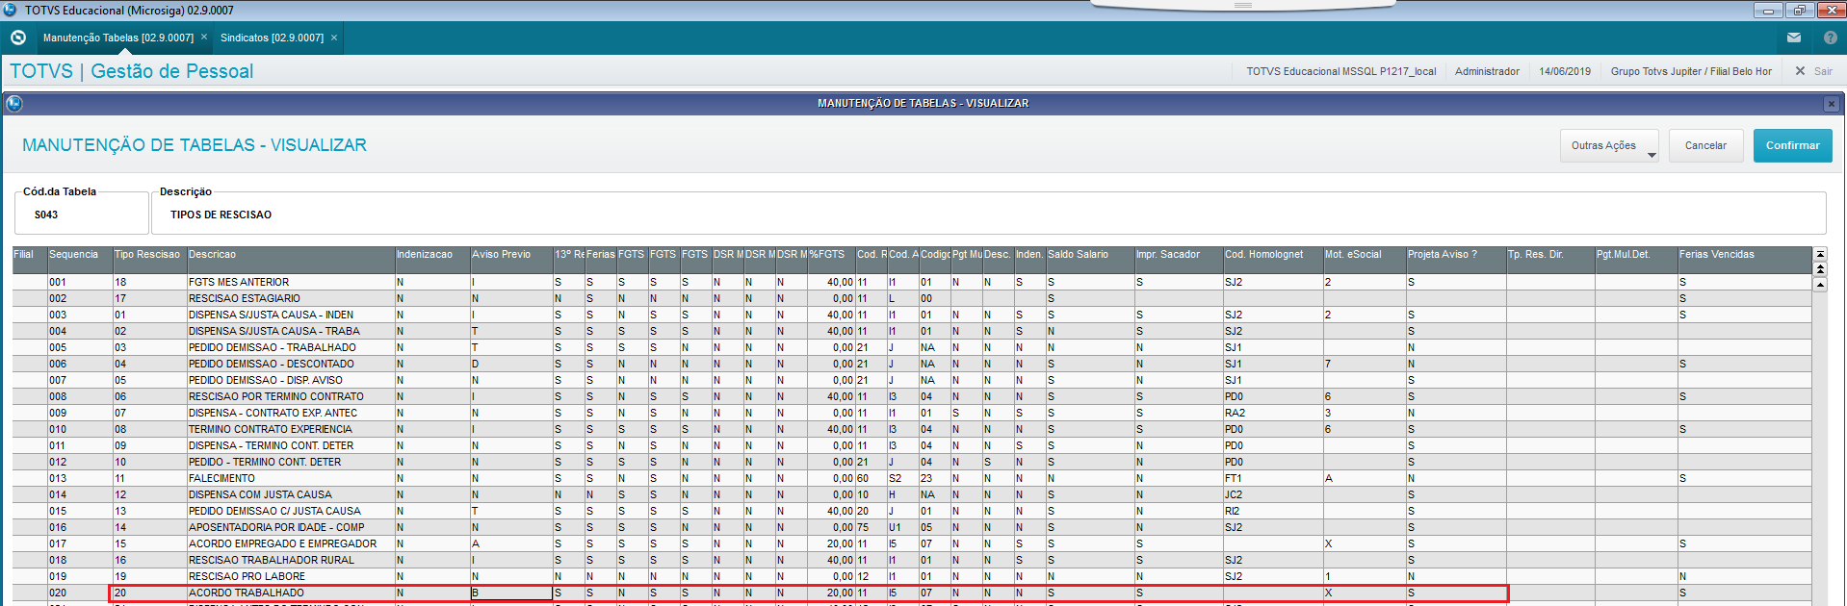
Task: Click the Cancelar button
Action: coord(1705,145)
